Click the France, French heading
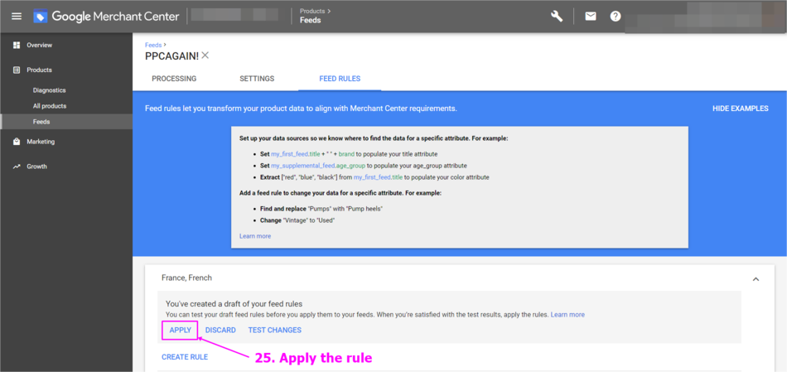This screenshot has height=372, width=787. pos(186,278)
